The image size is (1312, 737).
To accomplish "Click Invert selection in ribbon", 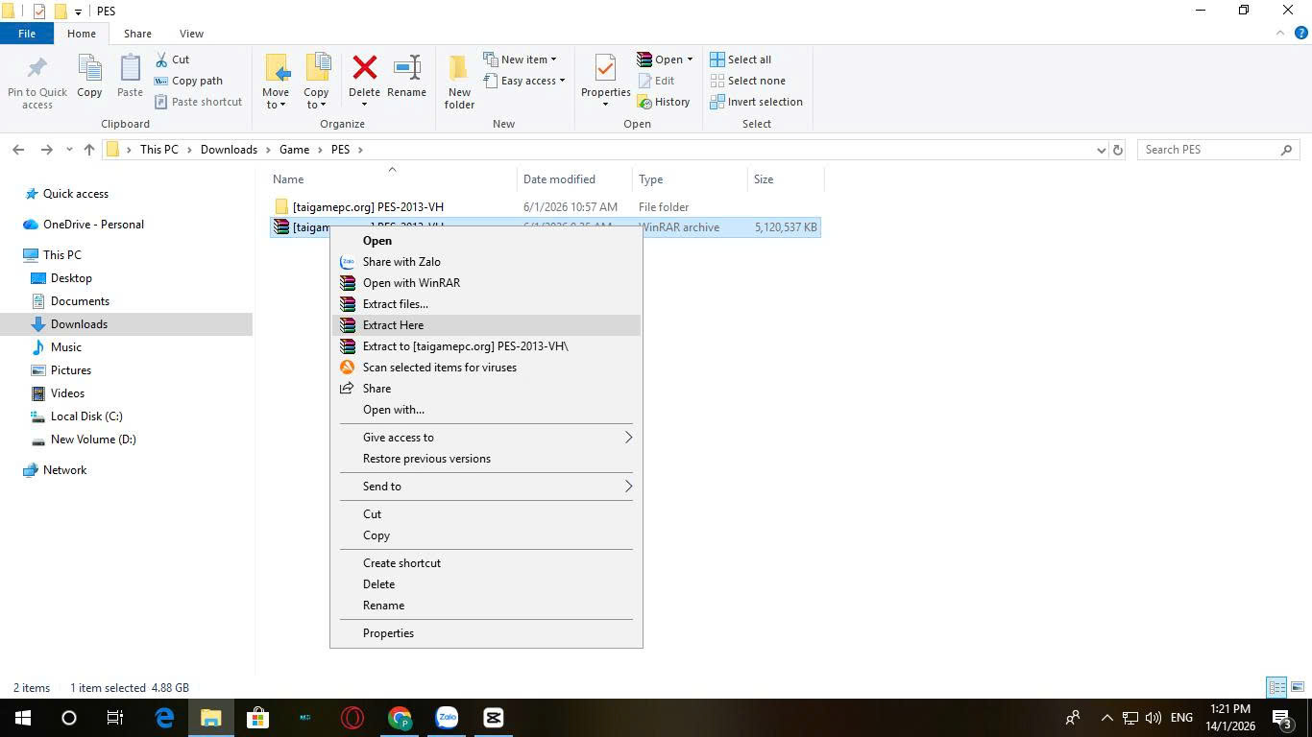I will 756,102.
